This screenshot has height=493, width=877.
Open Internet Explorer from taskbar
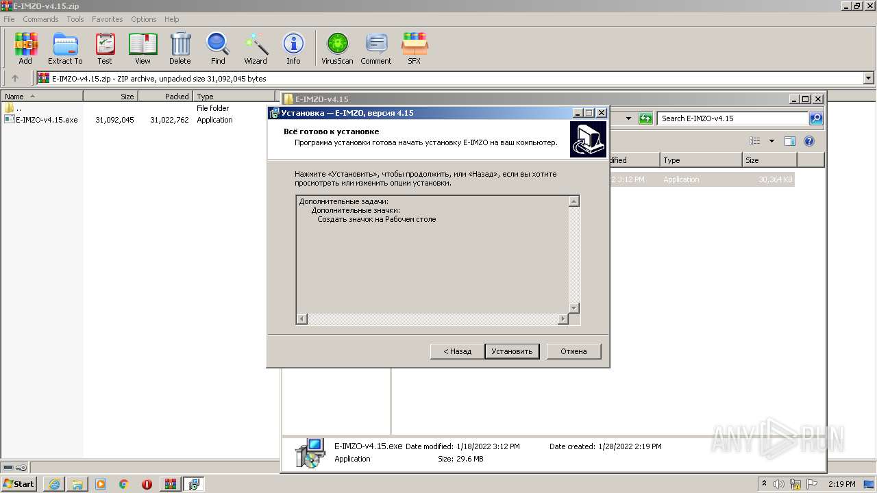tap(54, 484)
